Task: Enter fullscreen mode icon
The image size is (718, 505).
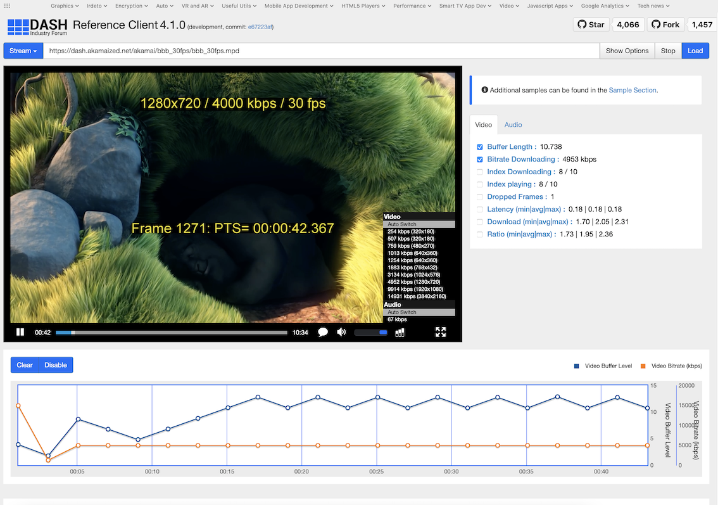Action: coord(441,332)
